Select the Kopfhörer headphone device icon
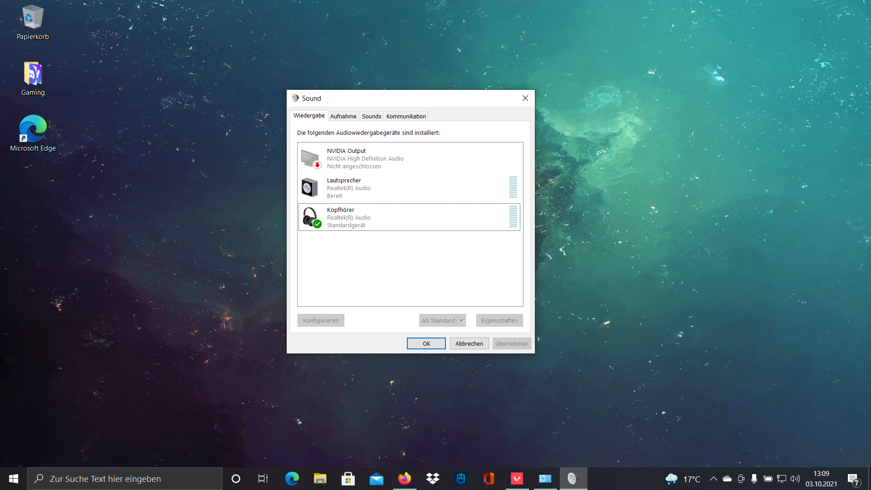Screen dimensions: 871x490 (311, 217)
